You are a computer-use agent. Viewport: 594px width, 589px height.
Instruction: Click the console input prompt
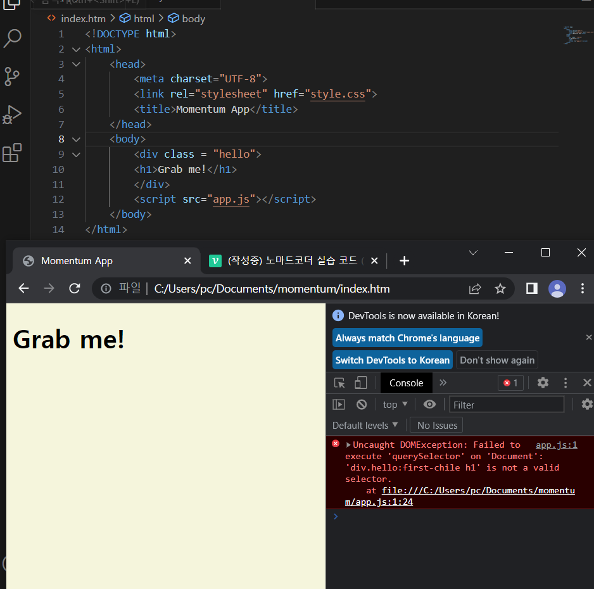coord(460,516)
